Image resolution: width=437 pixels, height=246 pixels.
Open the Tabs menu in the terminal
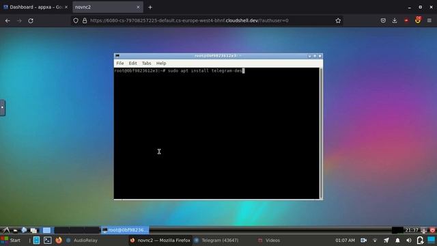[146, 64]
